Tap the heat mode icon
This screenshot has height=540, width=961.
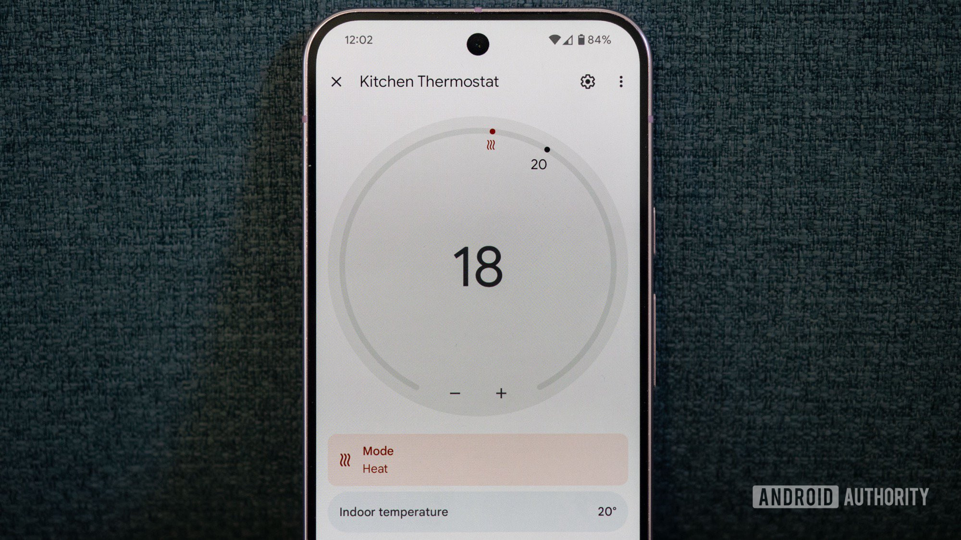coord(345,458)
